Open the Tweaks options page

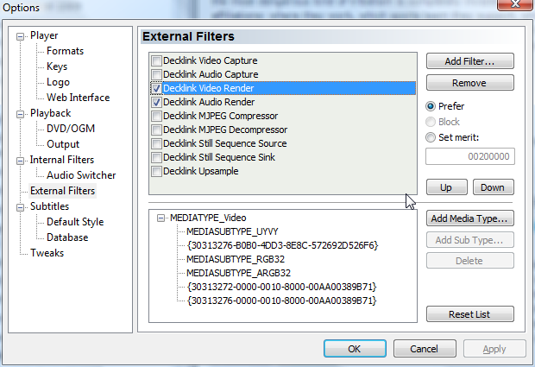47,253
